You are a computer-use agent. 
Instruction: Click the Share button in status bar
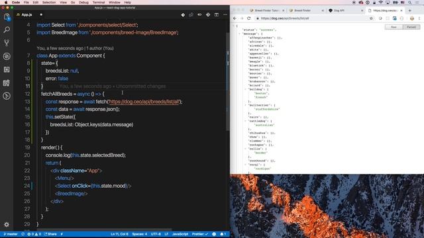click(x=50, y=234)
